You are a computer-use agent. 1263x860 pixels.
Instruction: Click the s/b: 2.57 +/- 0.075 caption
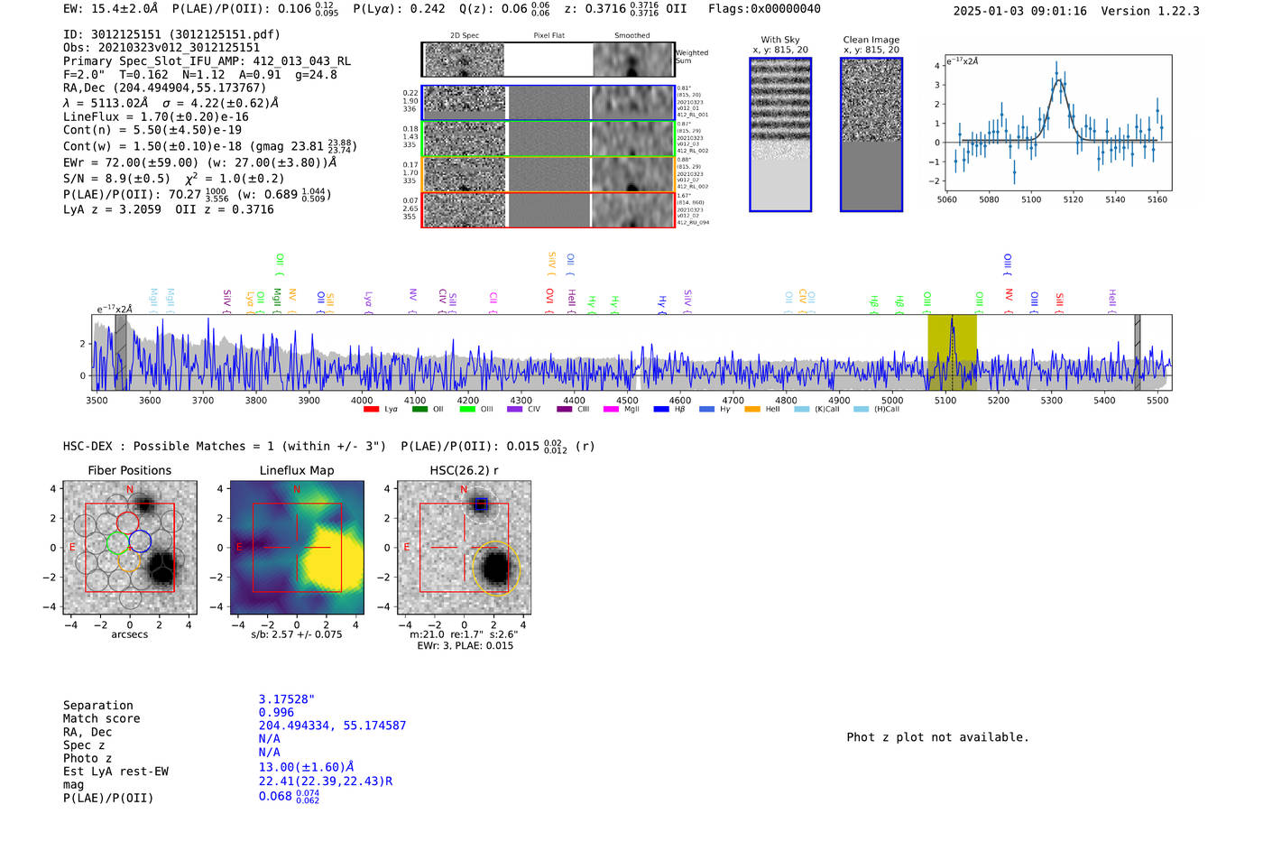pyautogui.click(x=297, y=634)
